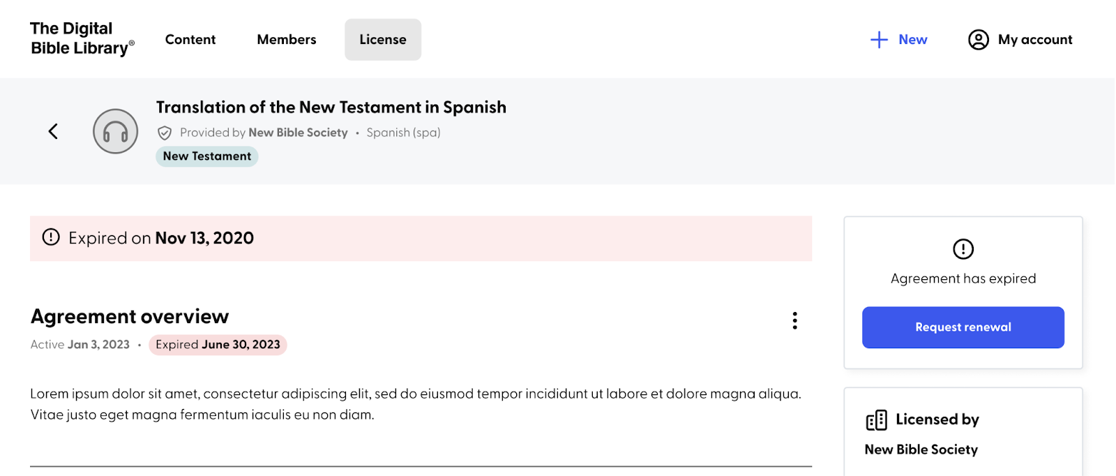This screenshot has width=1116, height=476.
Task: Click the back arrow chevron
Action: [x=53, y=131]
